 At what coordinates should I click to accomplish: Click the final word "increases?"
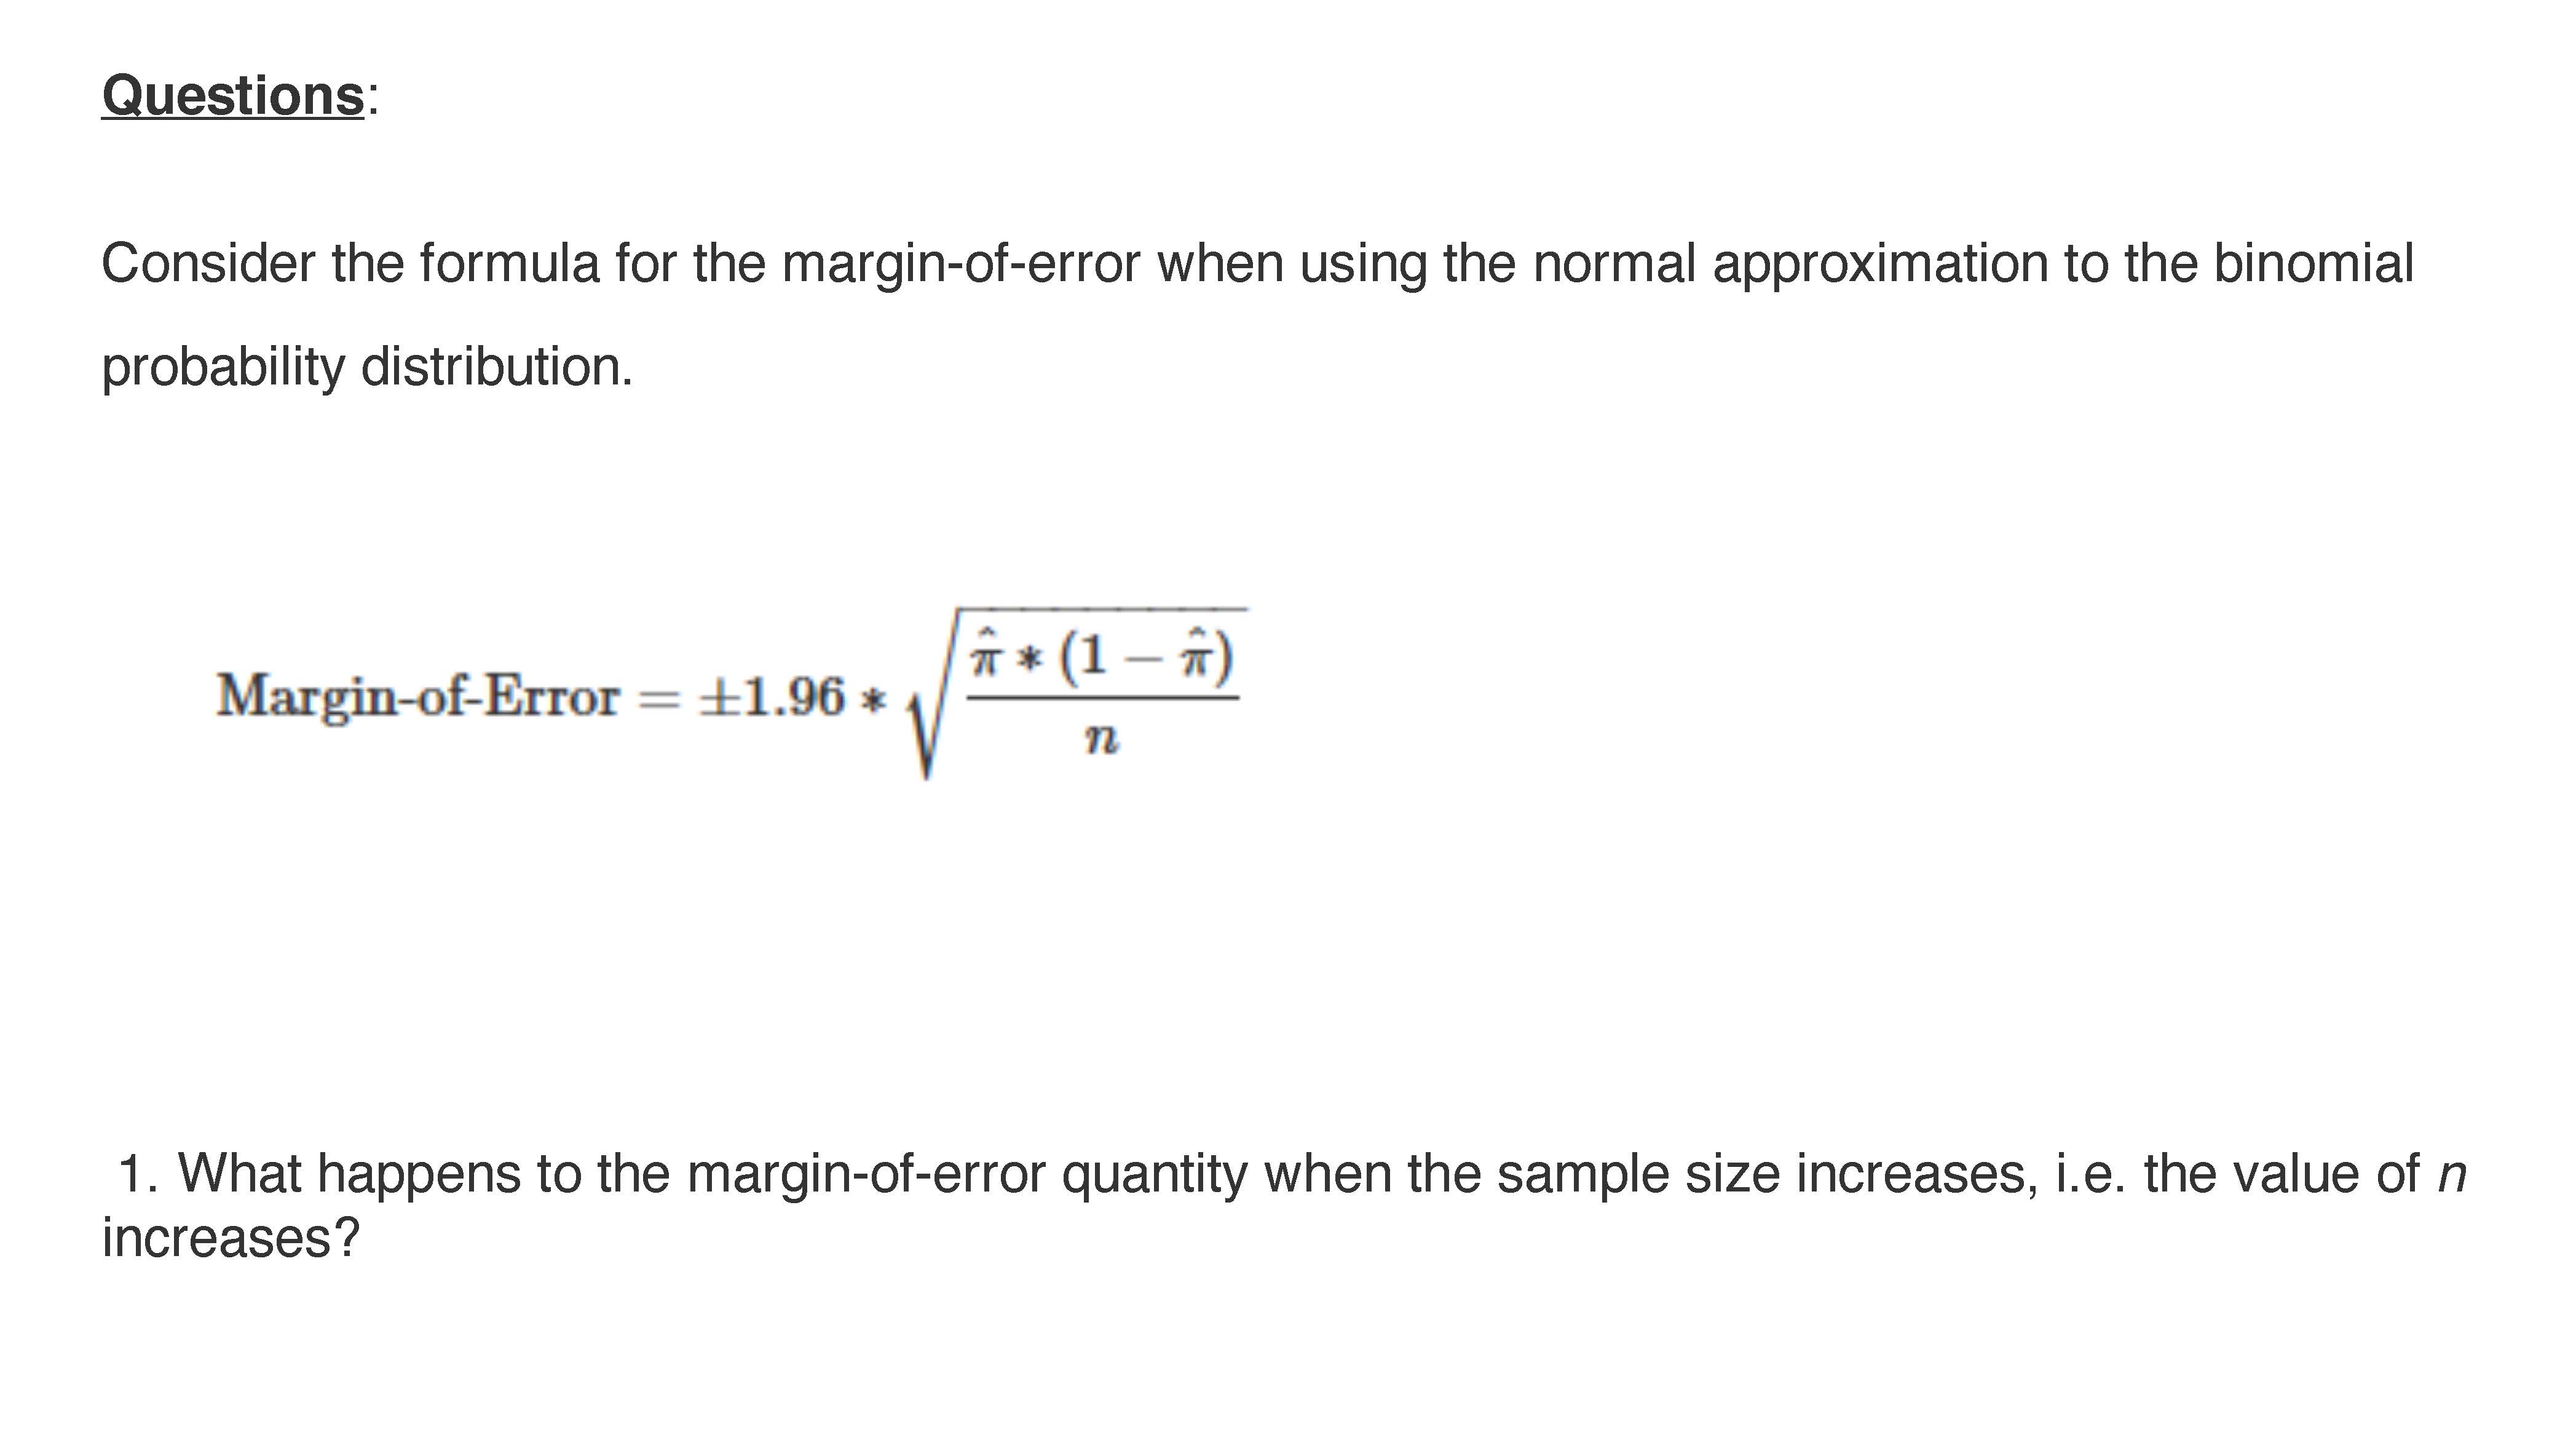pyautogui.click(x=230, y=1238)
